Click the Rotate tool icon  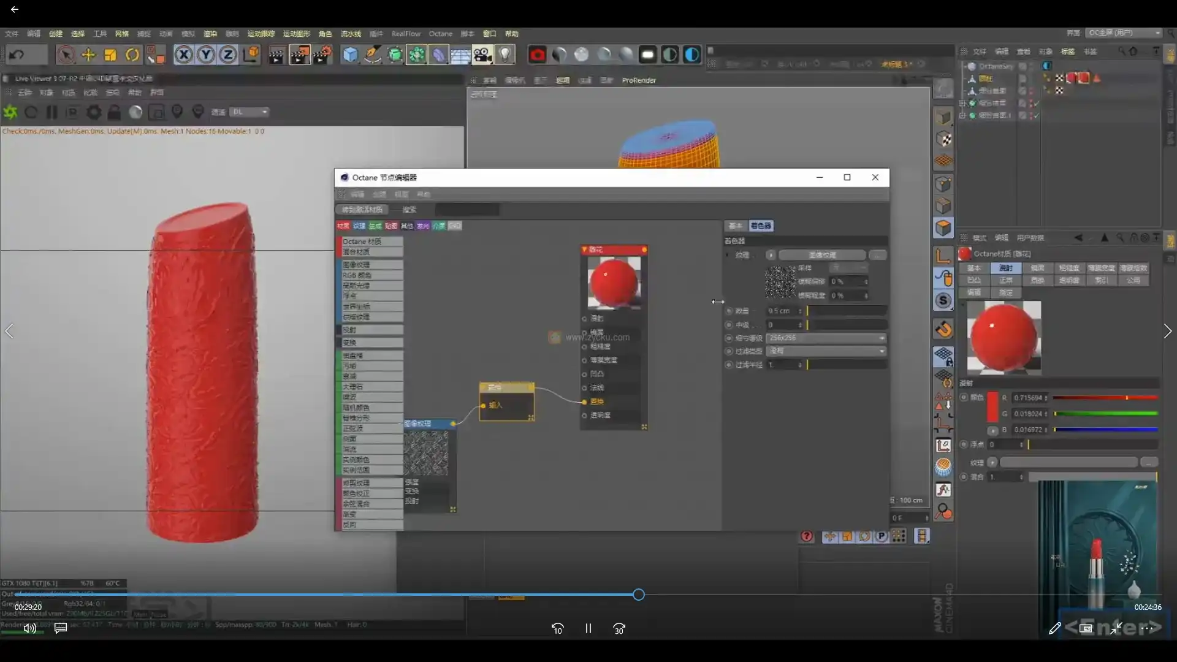(132, 55)
